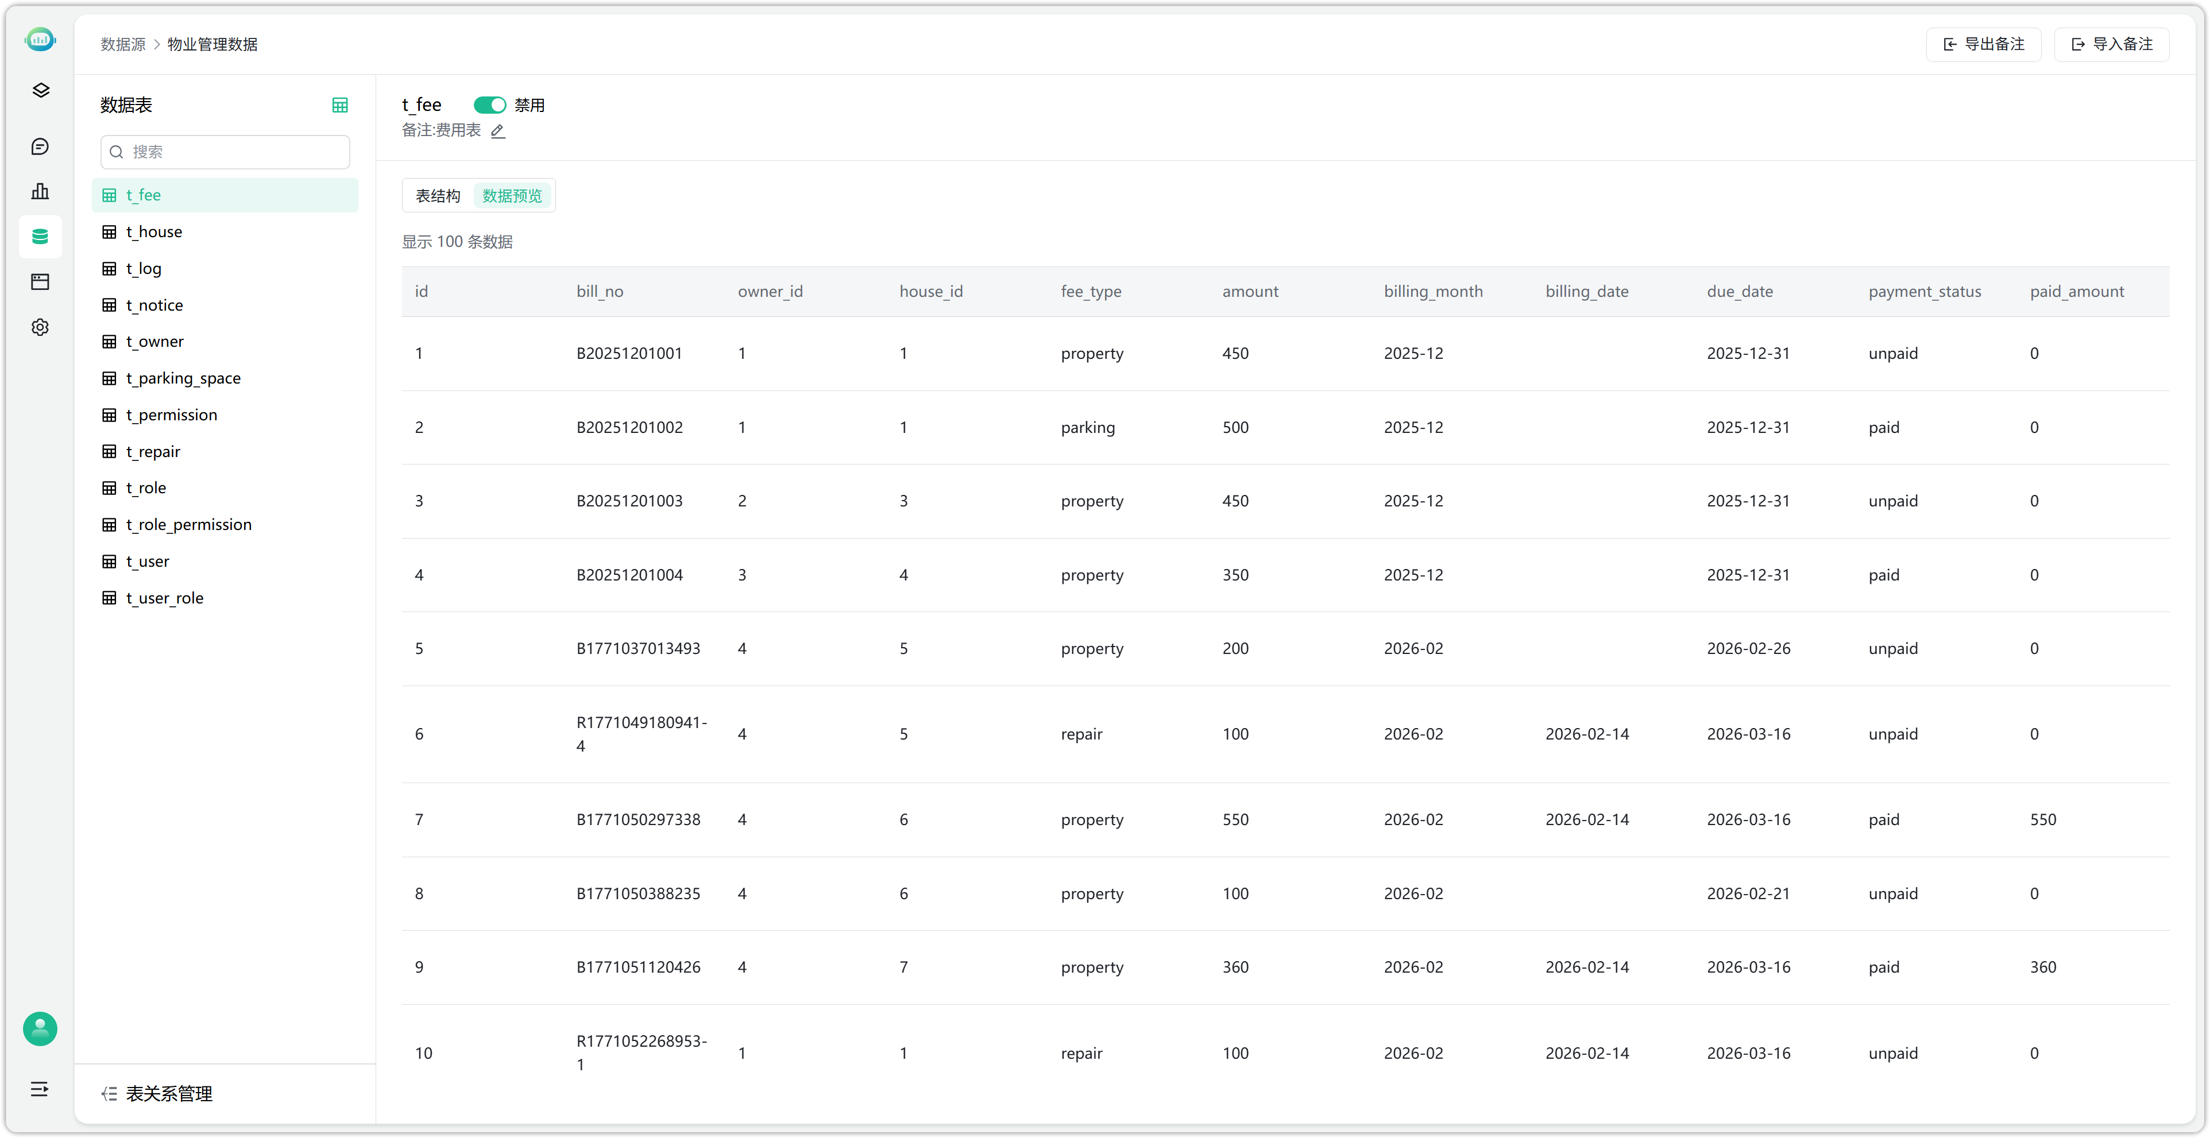The width and height of the screenshot is (2210, 1138).
Task: Go to 数据源 breadcrumb link
Action: coord(123,44)
